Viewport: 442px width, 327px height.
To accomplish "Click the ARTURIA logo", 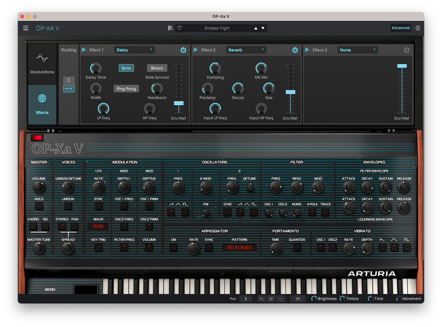I will tap(372, 274).
